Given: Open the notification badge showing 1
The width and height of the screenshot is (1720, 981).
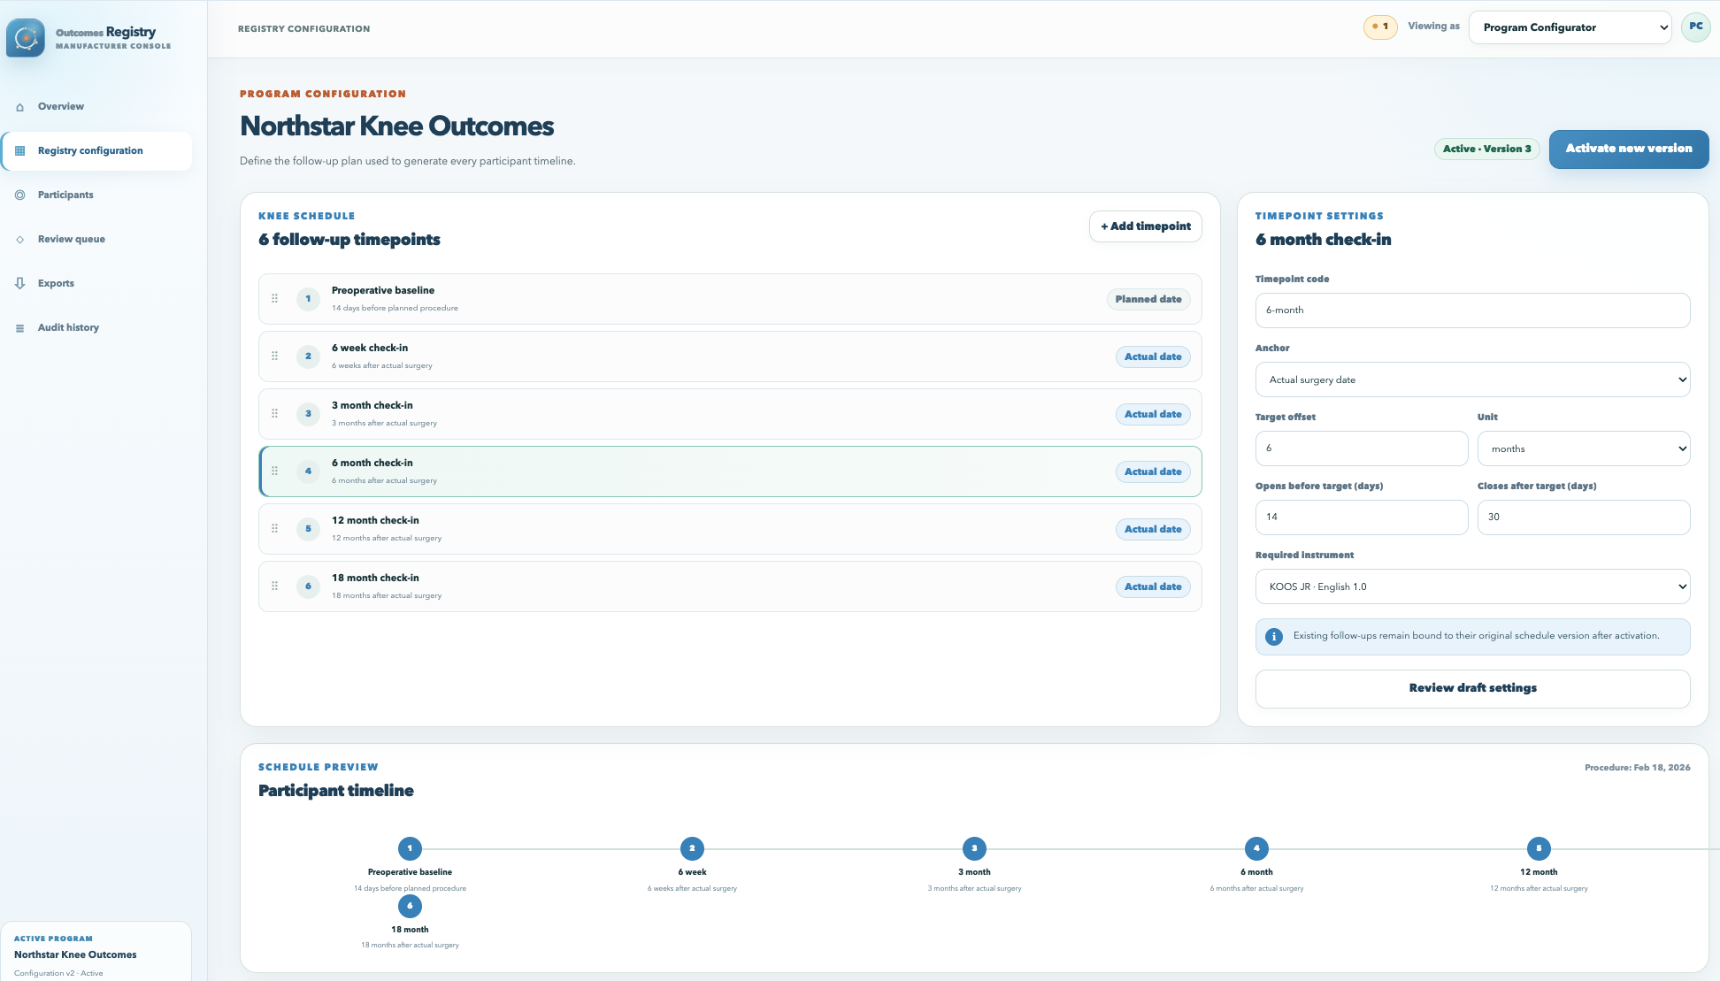Looking at the screenshot, I should 1380,27.
